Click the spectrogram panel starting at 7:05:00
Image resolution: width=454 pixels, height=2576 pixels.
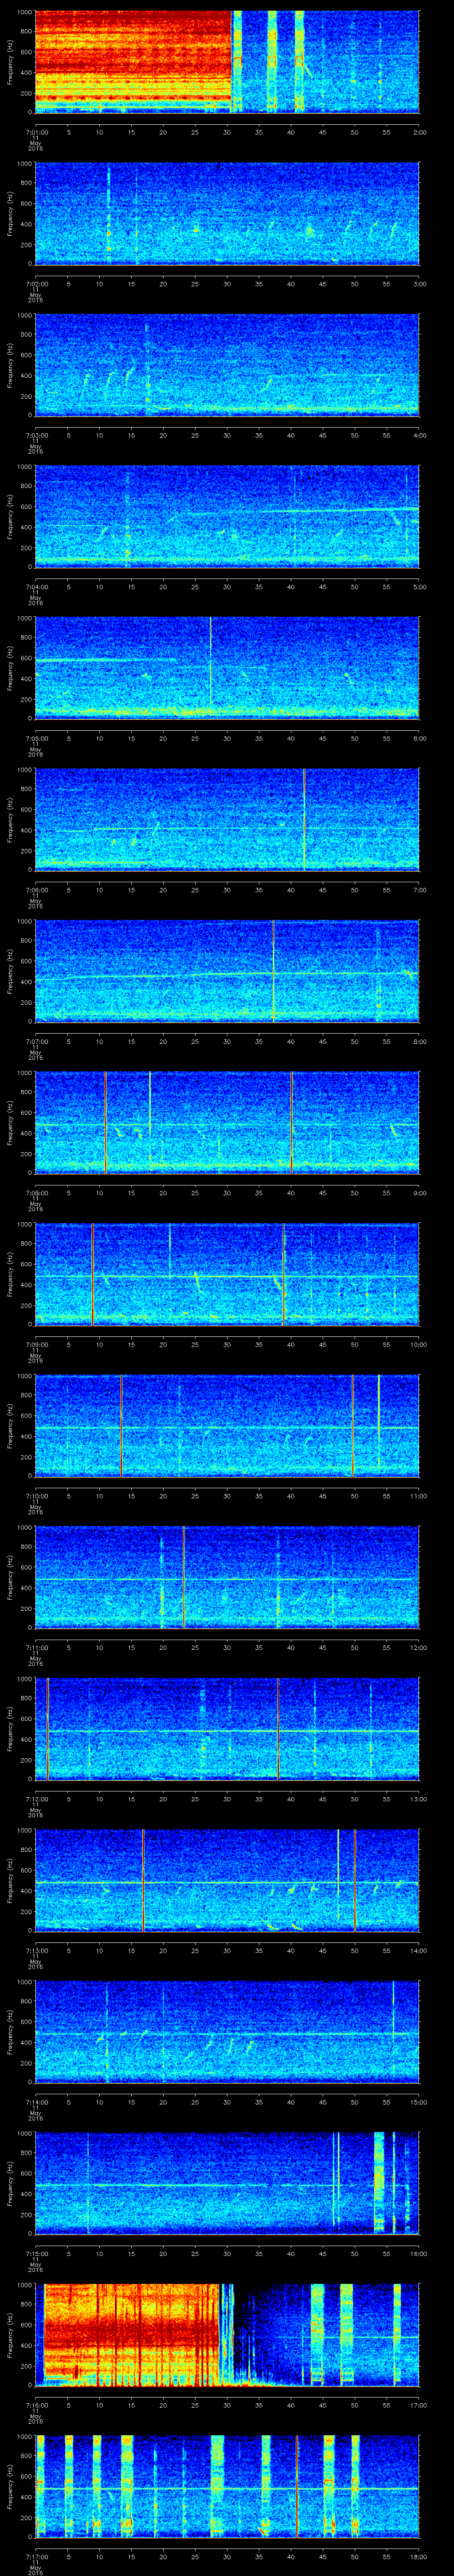(227, 668)
